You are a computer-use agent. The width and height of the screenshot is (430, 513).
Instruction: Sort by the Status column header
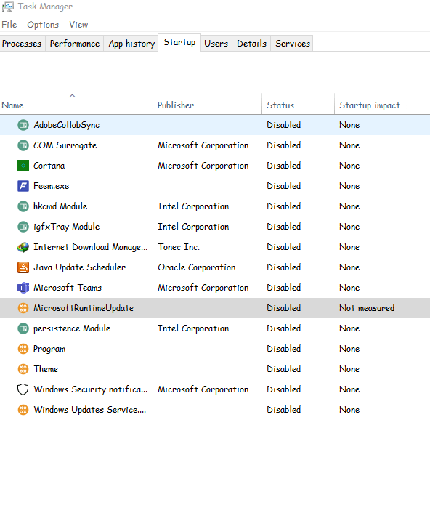point(299,104)
